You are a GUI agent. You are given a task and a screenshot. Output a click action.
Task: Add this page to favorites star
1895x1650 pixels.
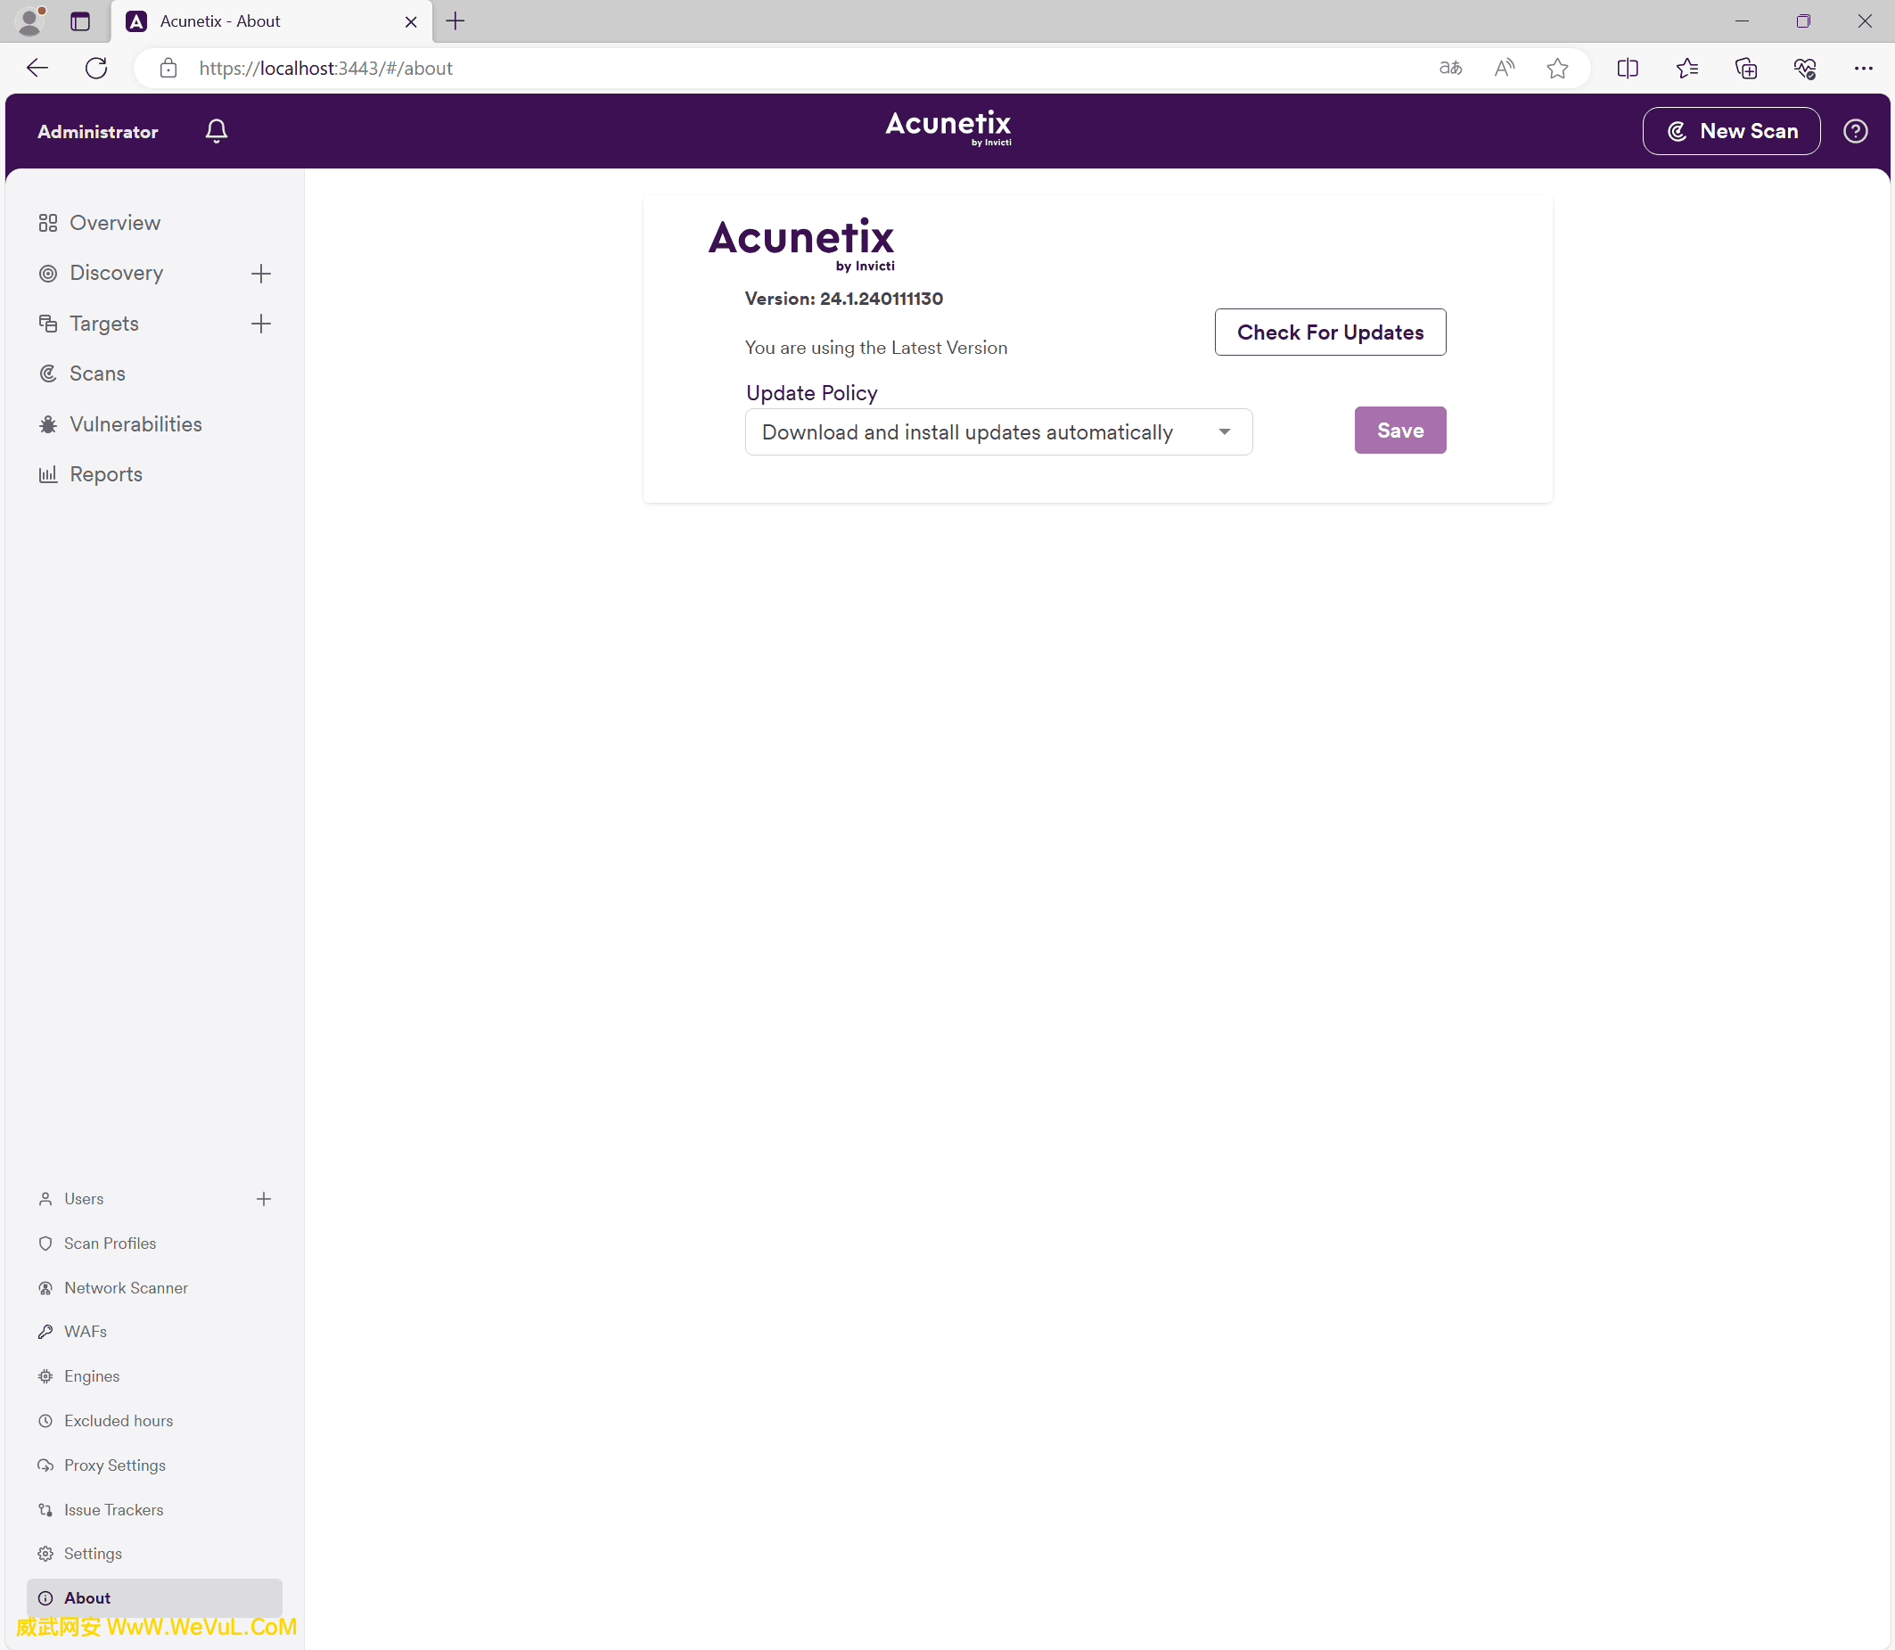[1556, 68]
